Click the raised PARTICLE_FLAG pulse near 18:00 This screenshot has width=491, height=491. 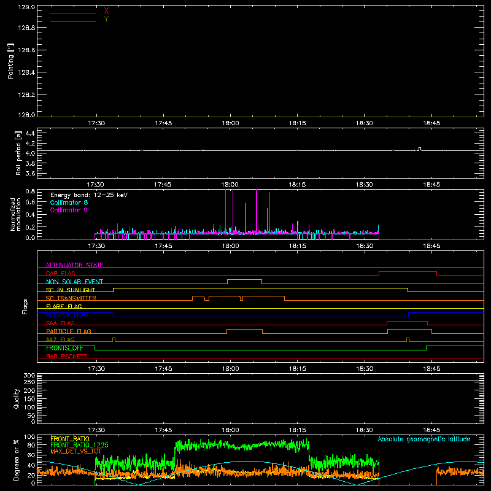[x=244, y=330]
